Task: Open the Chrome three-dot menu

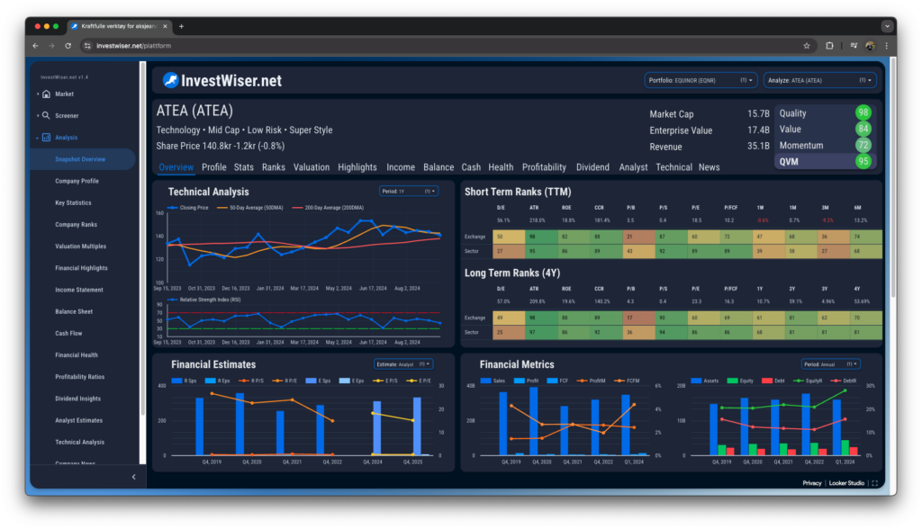Action: [x=886, y=46]
